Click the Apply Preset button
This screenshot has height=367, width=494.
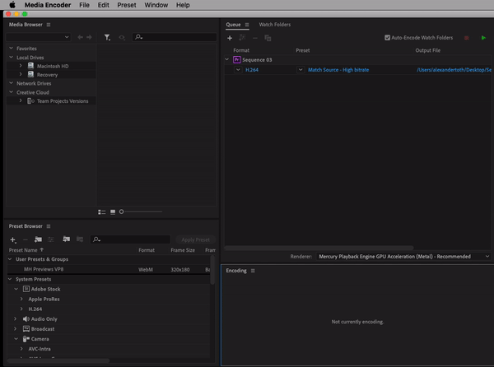[195, 239]
